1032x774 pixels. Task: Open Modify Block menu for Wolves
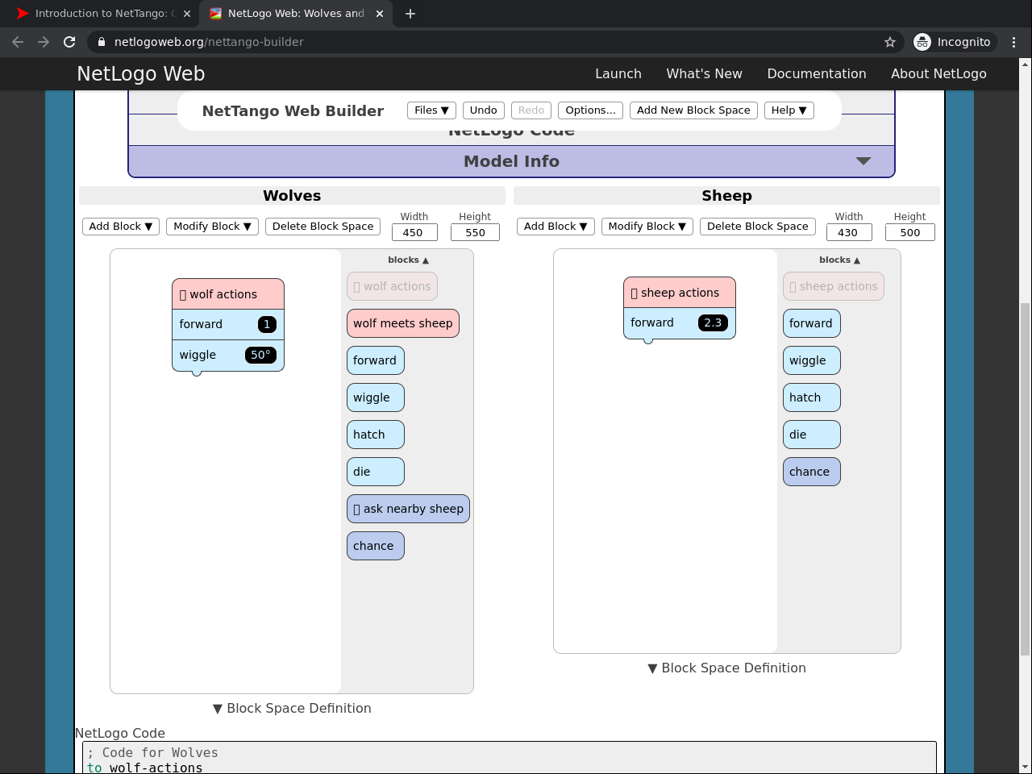tap(212, 227)
